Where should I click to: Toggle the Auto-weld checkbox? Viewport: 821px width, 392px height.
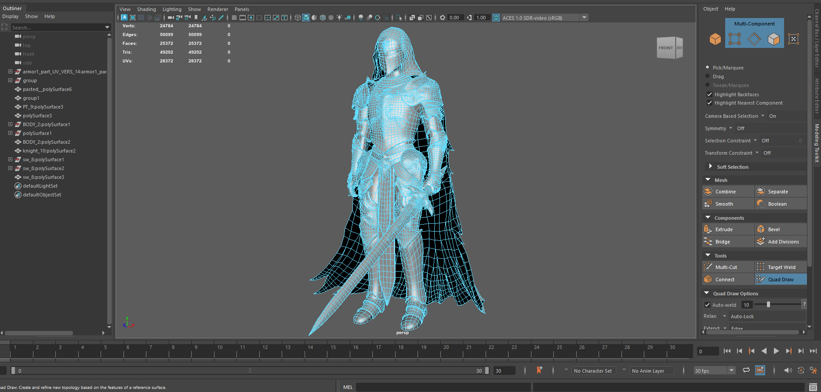click(x=707, y=305)
